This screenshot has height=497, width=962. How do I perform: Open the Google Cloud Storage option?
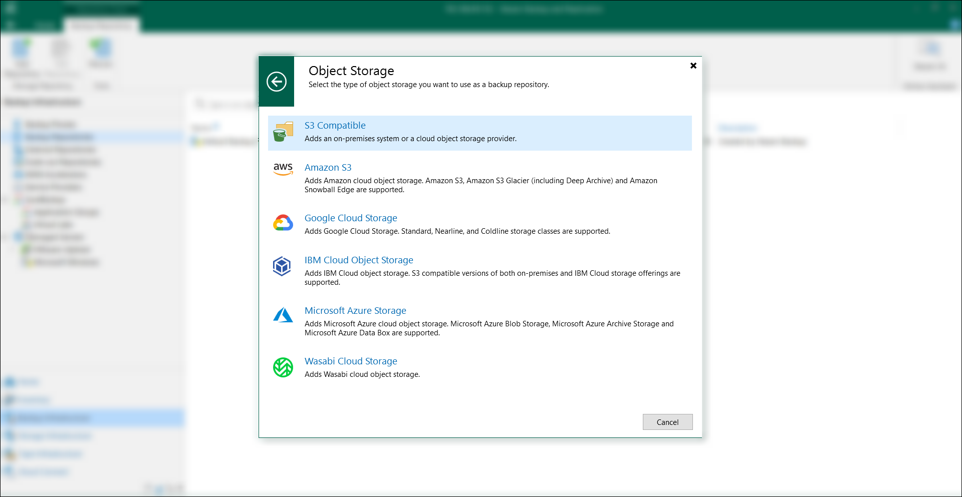point(351,218)
